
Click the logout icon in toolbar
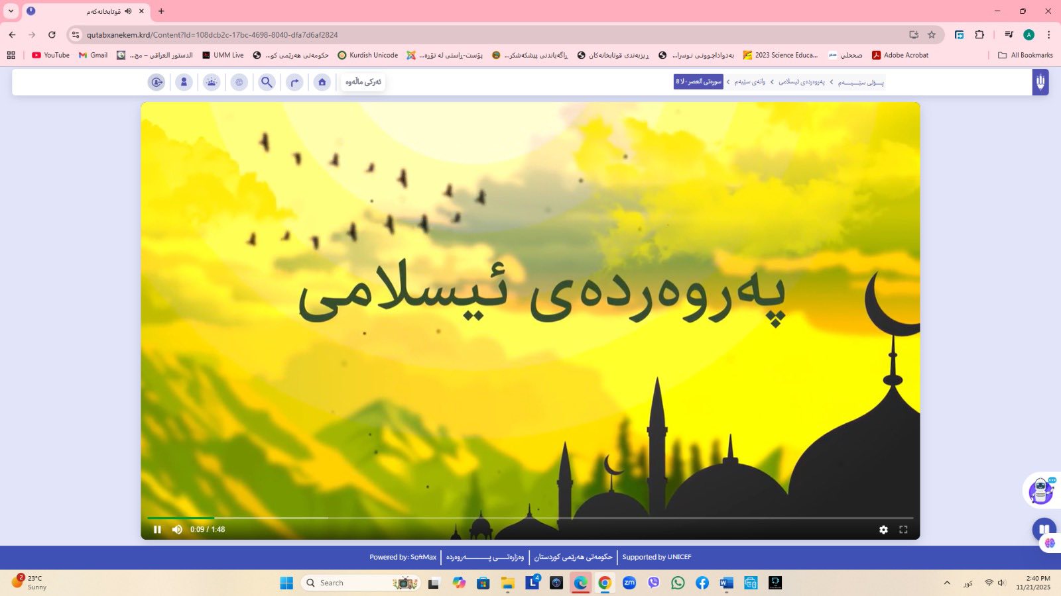[156, 82]
